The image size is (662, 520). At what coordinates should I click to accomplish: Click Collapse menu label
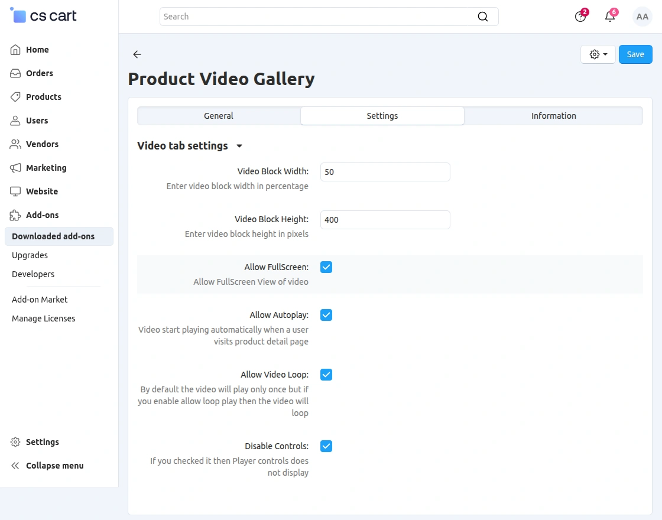click(55, 466)
